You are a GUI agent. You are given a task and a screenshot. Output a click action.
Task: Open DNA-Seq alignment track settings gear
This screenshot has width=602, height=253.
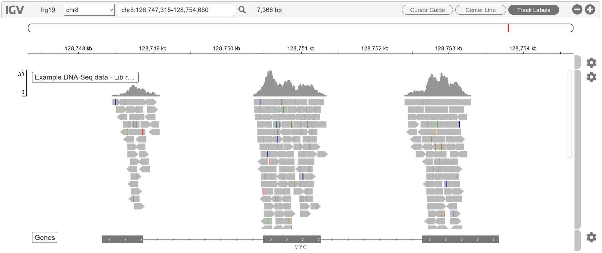(591, 77)
